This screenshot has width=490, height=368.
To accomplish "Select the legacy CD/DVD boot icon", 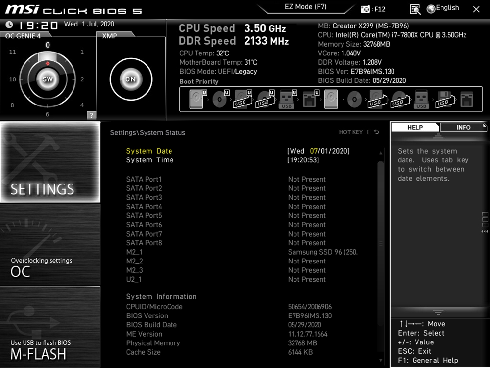I will tap(354, 99).
